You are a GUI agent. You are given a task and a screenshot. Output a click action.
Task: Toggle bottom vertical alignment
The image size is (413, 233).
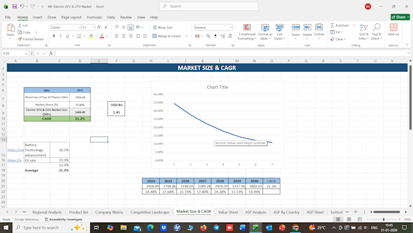click(x=131, y=27)
